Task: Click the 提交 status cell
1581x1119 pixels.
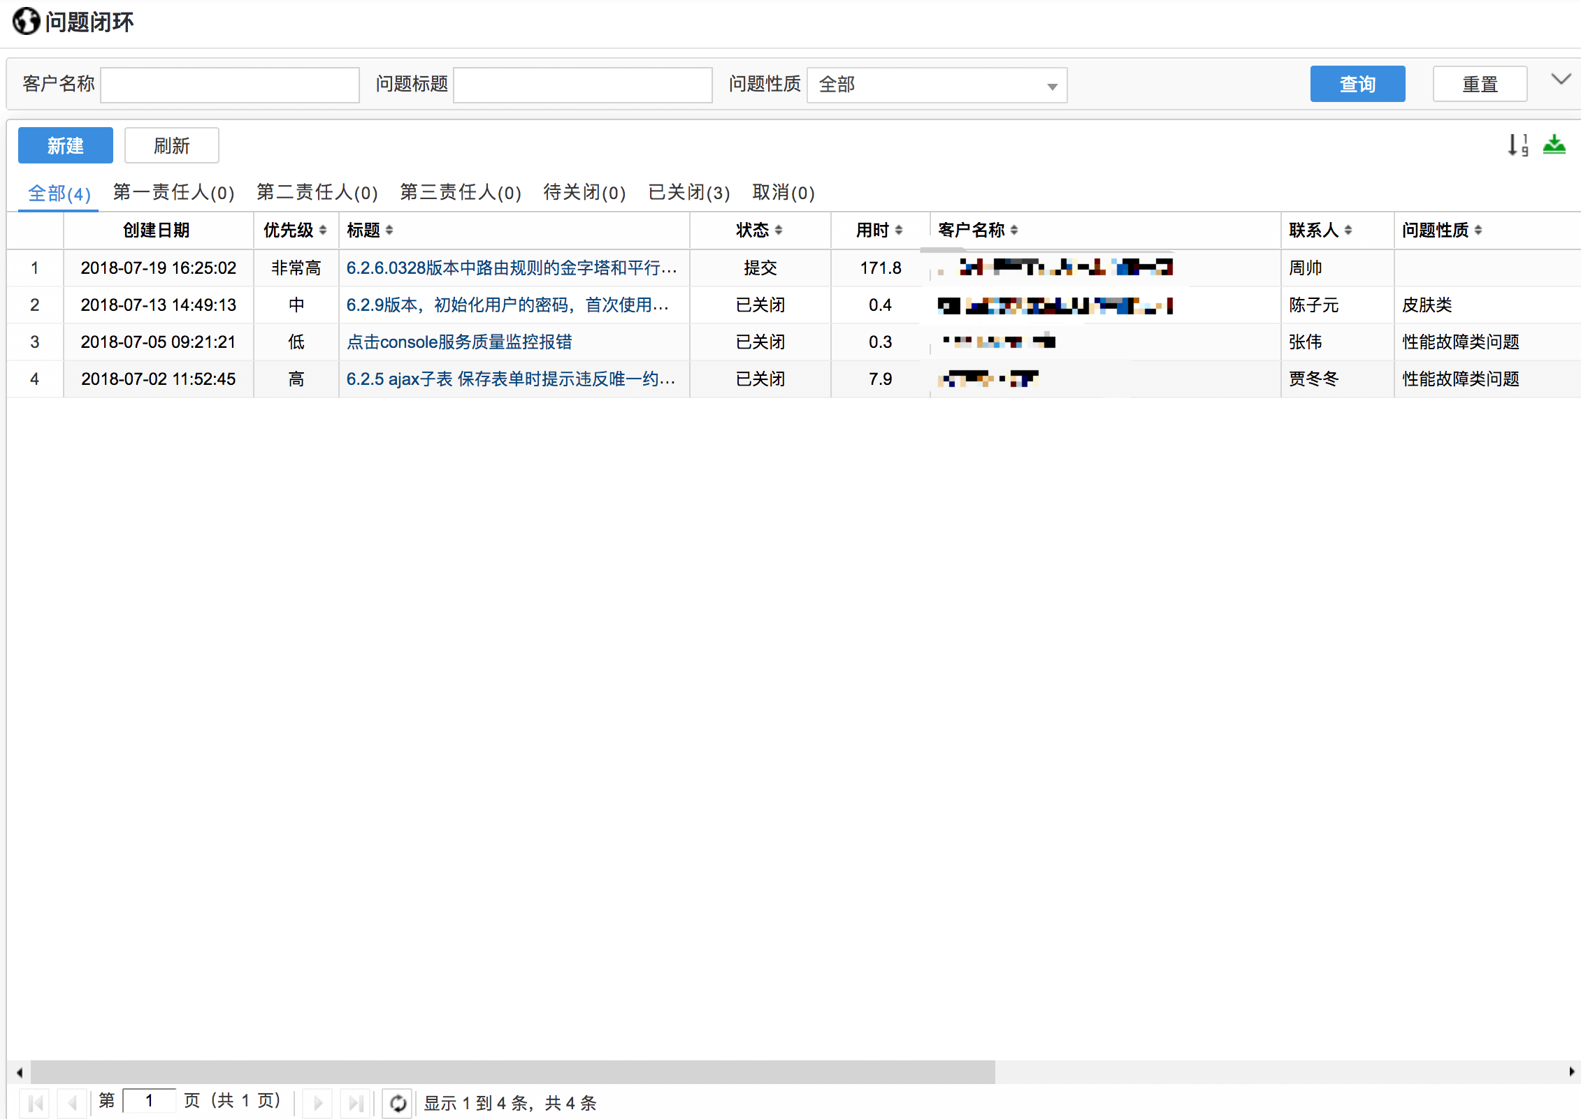Action: tap(760, 268)
